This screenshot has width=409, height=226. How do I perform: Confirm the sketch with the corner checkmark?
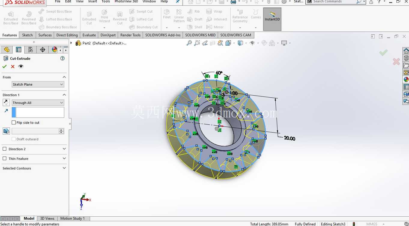click(383, 53)
